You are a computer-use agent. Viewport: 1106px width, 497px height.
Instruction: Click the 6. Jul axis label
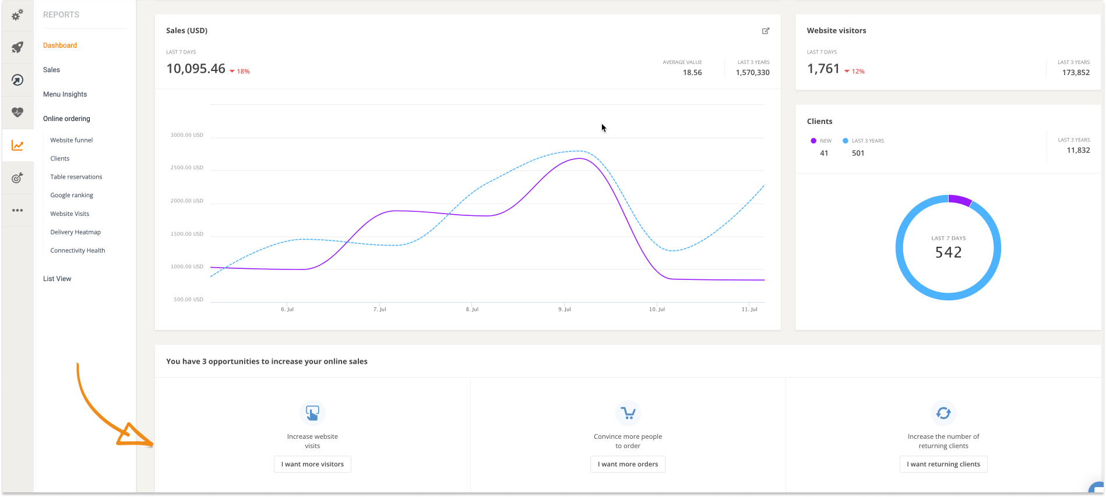click(x=287, y=310)
